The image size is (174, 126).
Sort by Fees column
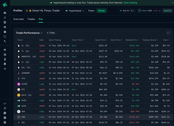(166, 40)
